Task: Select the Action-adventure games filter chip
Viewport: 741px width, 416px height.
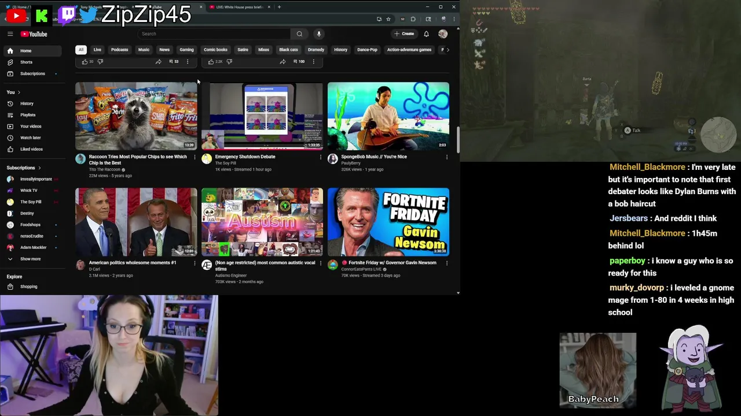Action: 409,50
